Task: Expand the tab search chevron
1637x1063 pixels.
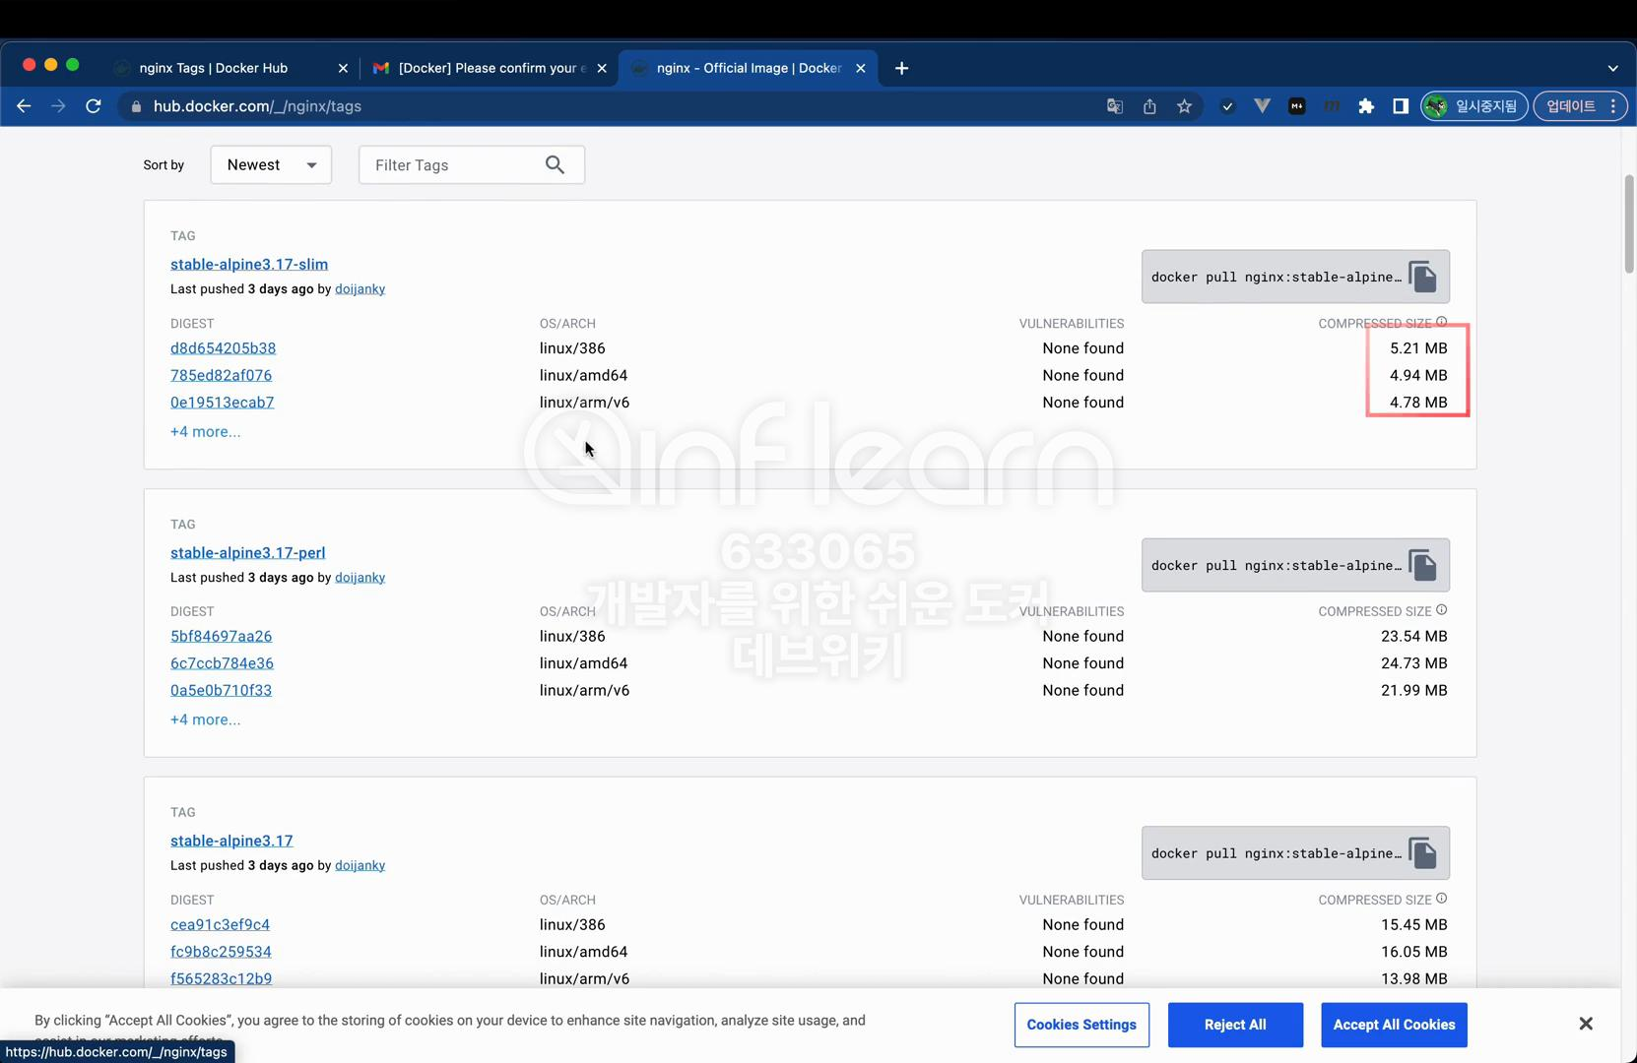Action: (x=1612, y=68)
